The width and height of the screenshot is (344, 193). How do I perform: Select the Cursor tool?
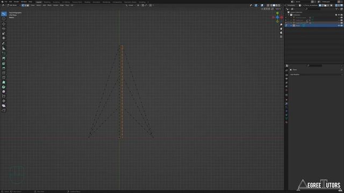pyautogui.click(x=4, y=19)
